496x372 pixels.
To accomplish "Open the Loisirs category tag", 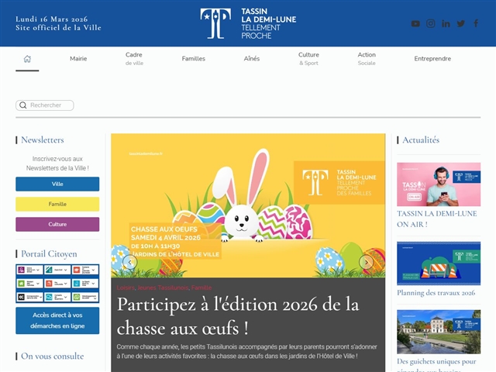I will pyautogui.click(x=126, y=288).
